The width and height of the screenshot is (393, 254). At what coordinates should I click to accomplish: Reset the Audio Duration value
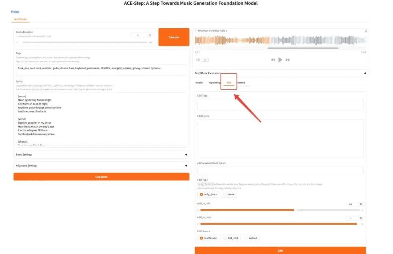150,35
